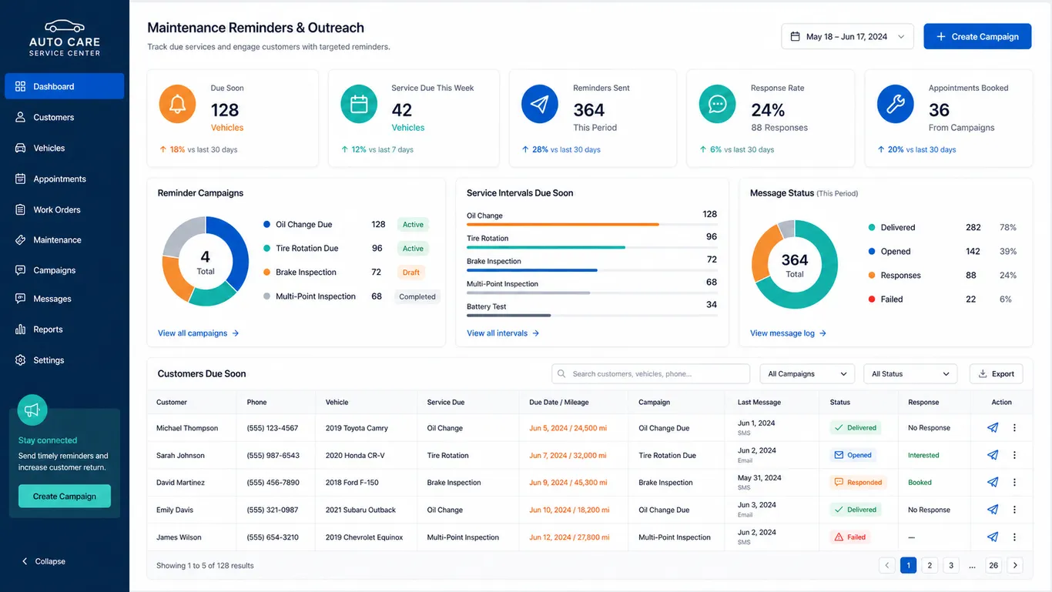Click the search magnifier icon
Viewport: 1052px width, 592px height.
pyautogui.click(x=562, y=374)
